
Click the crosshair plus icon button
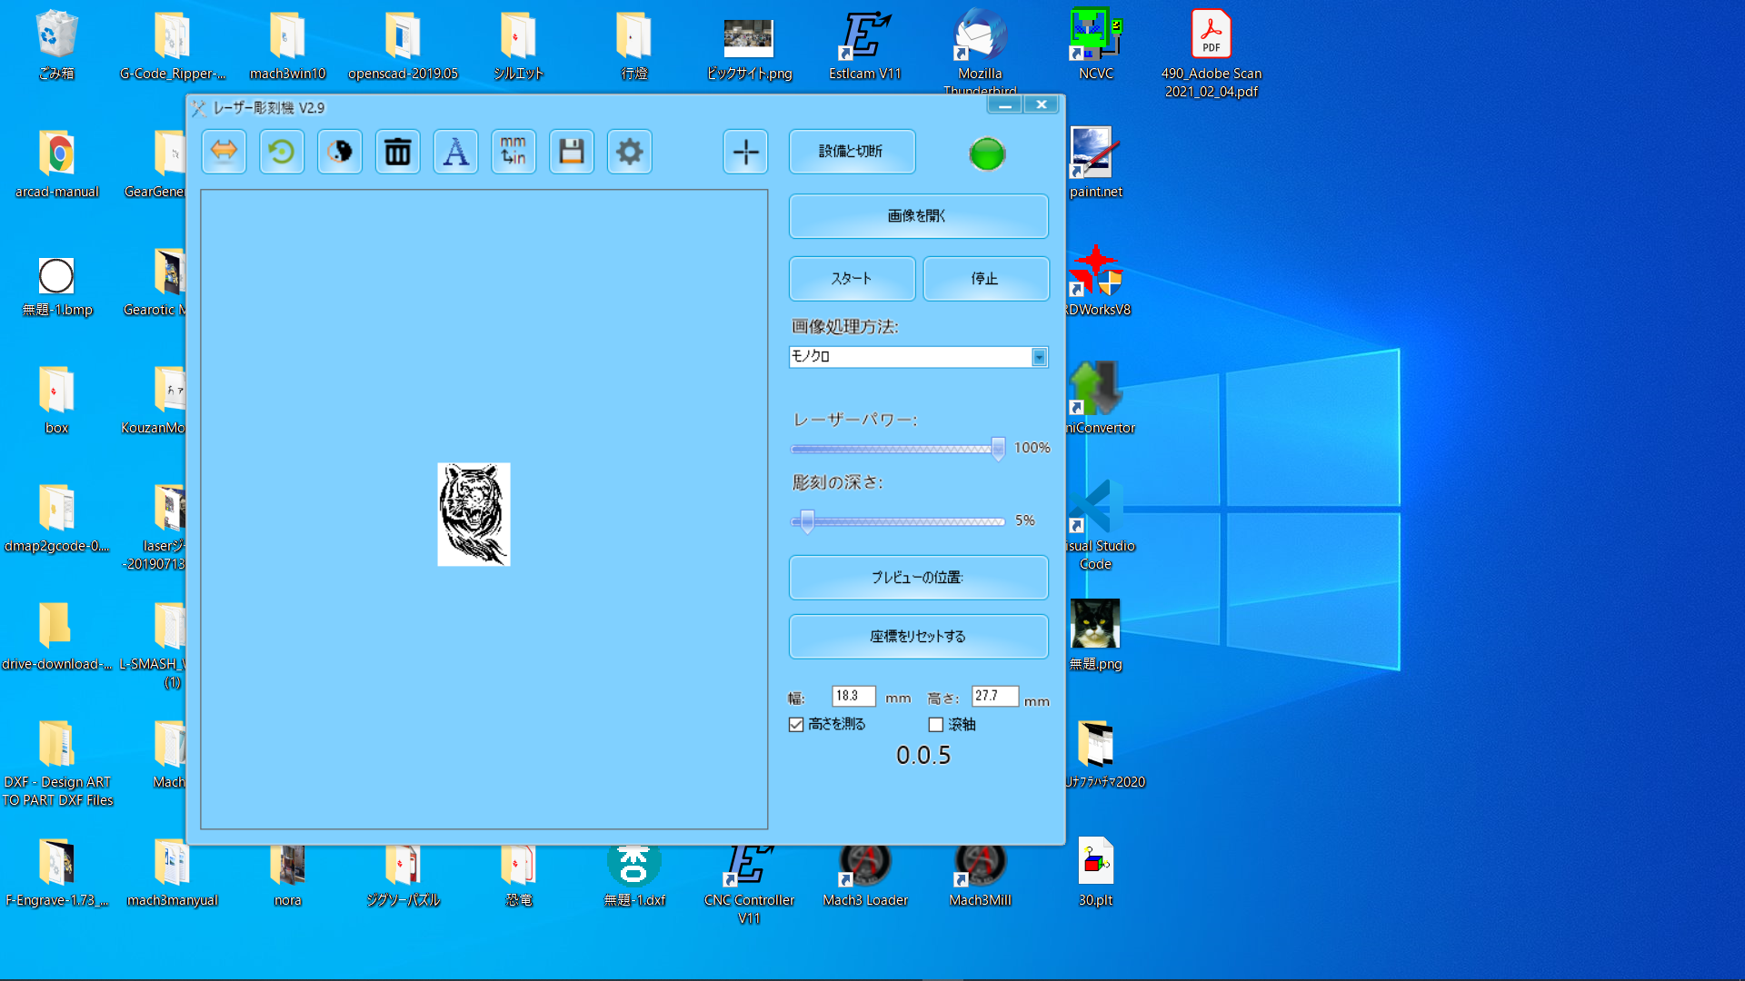pyautogui.click(x=745, y=152)
